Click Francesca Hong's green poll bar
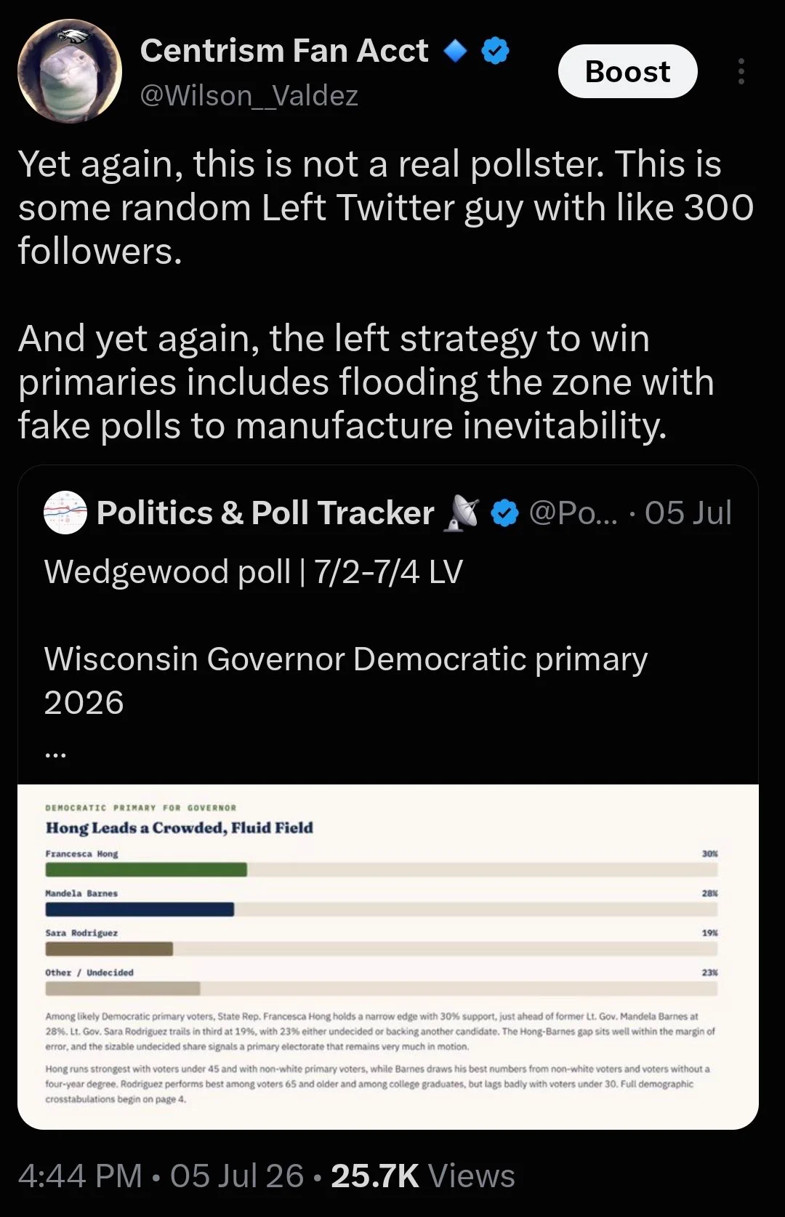The height and width of the screenshot is (1217, 785). tap(146, 869)
